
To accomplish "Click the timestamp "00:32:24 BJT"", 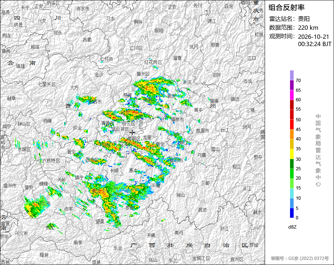I will click(x=315, y=44).
